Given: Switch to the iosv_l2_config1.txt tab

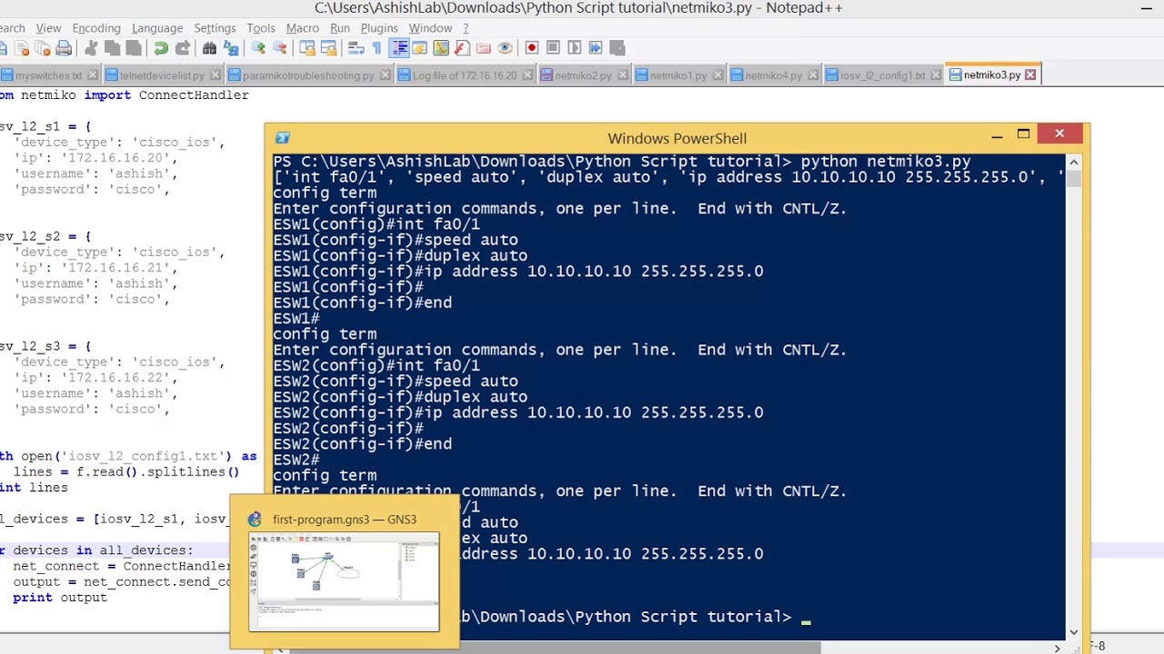Looking at the screenshot, I should (882, 75).
